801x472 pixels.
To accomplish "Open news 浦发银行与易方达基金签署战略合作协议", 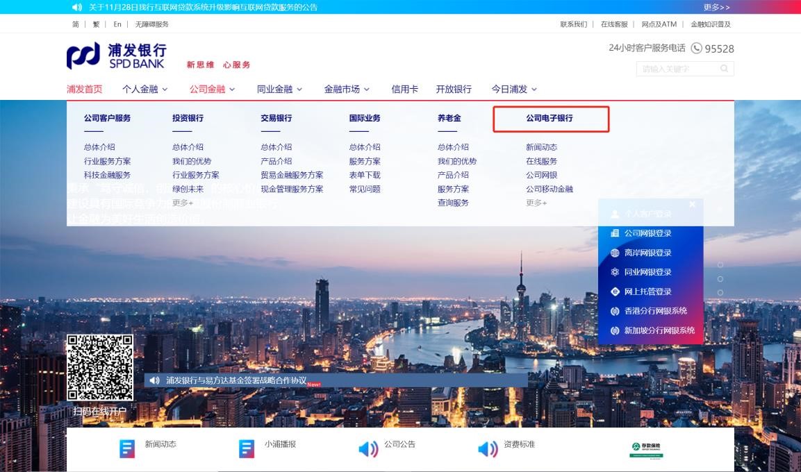I will (236, 380).
